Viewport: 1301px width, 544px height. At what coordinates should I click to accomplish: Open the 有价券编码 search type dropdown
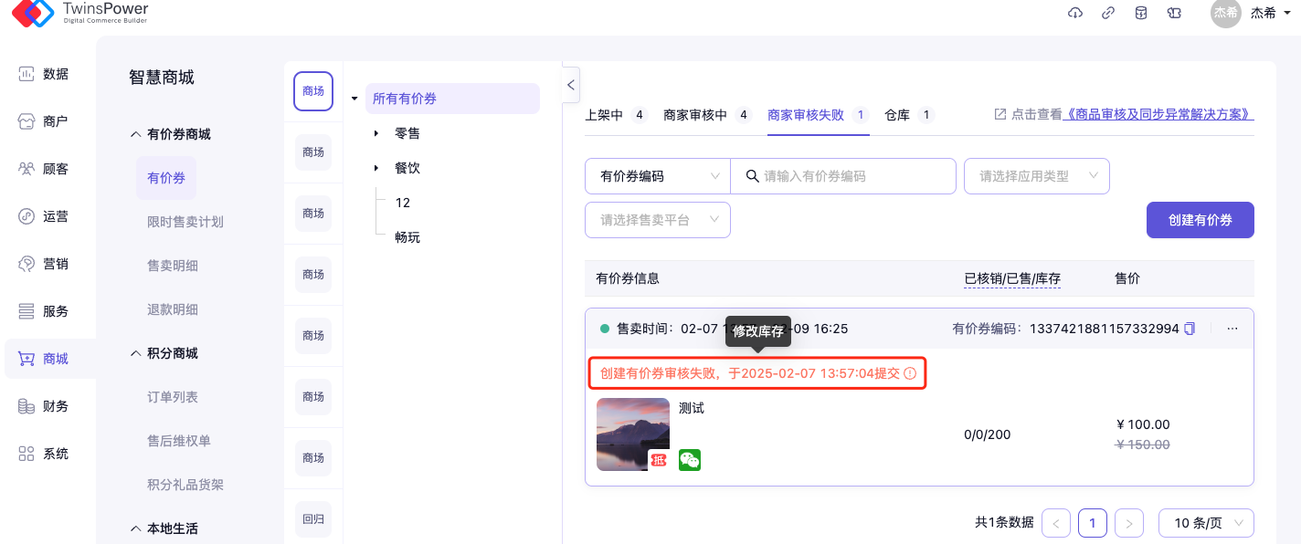pyautogui.click(x=657, y=176)
